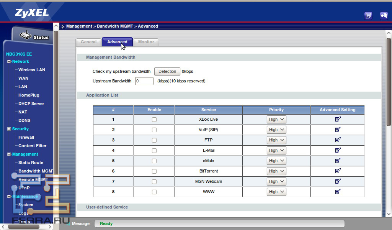Open the wizard icon in top banner
Screen dimensions: 392x230
click(x=368, y=15)
